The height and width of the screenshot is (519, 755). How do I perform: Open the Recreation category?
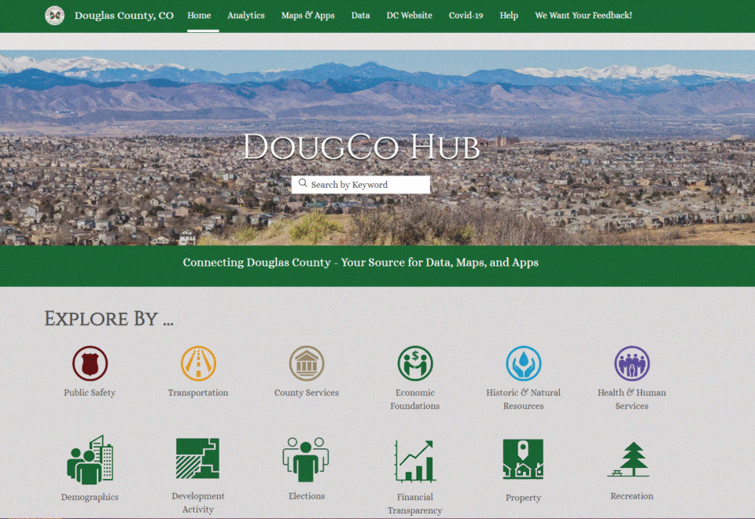click(632, 458)
